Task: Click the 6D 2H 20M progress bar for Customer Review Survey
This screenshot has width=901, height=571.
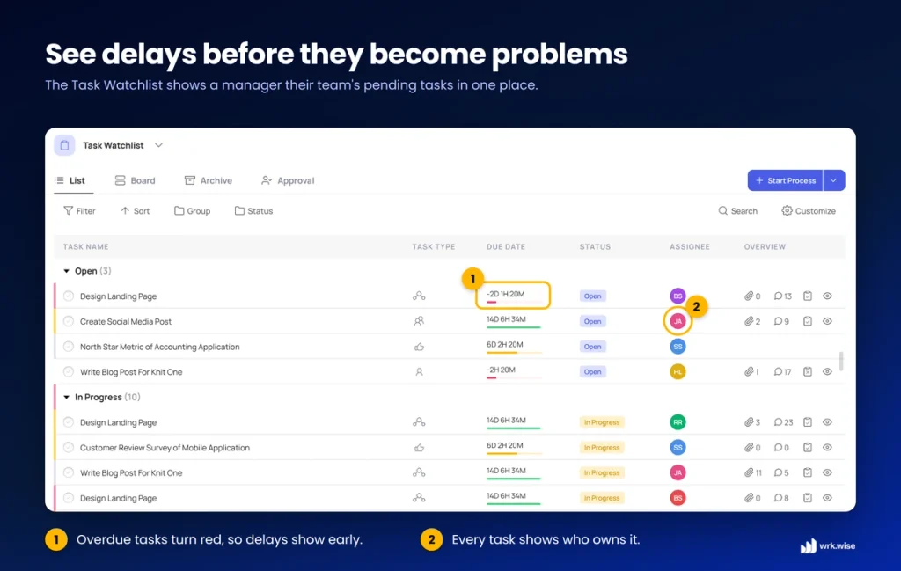Action: (x=514, y=454)
